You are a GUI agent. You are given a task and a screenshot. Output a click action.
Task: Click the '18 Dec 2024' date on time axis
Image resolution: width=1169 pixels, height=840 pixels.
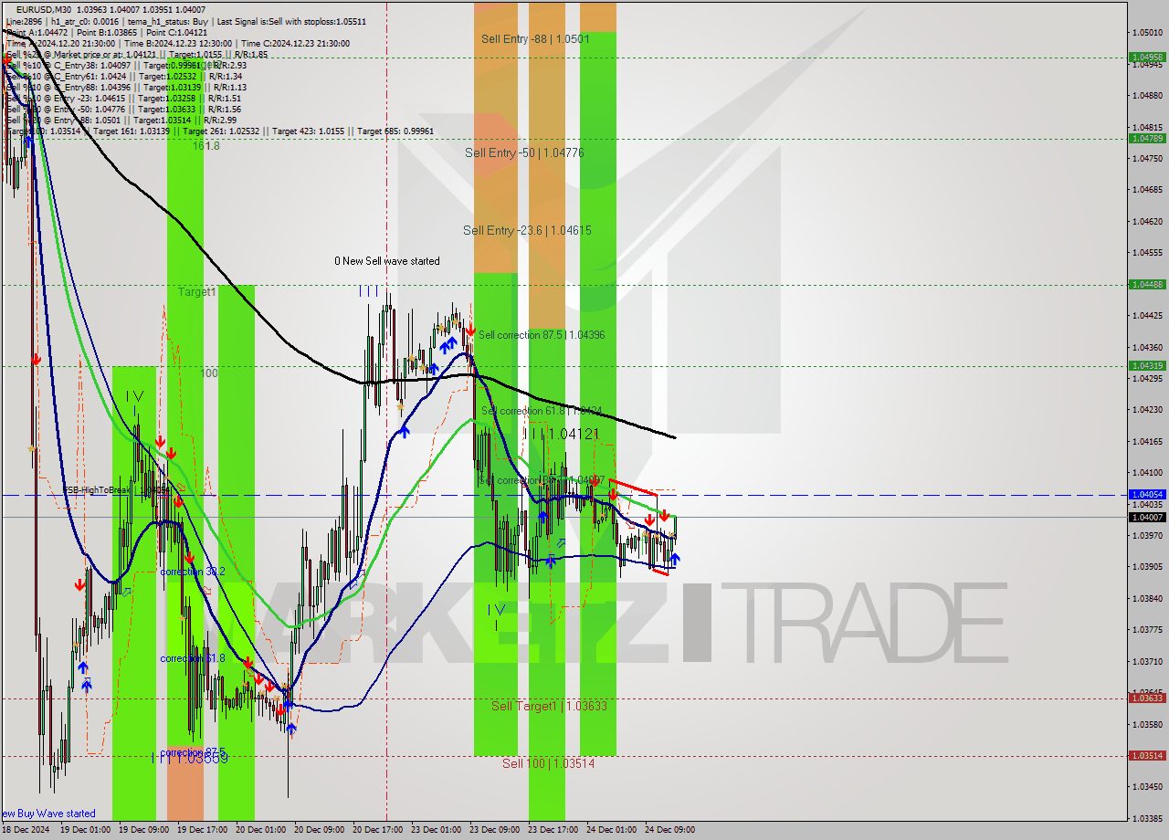[25, 830]
